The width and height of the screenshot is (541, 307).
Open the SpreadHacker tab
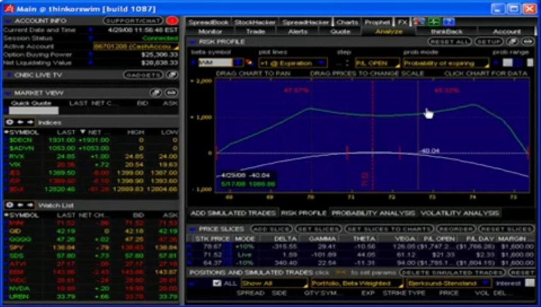pos(305,22)
